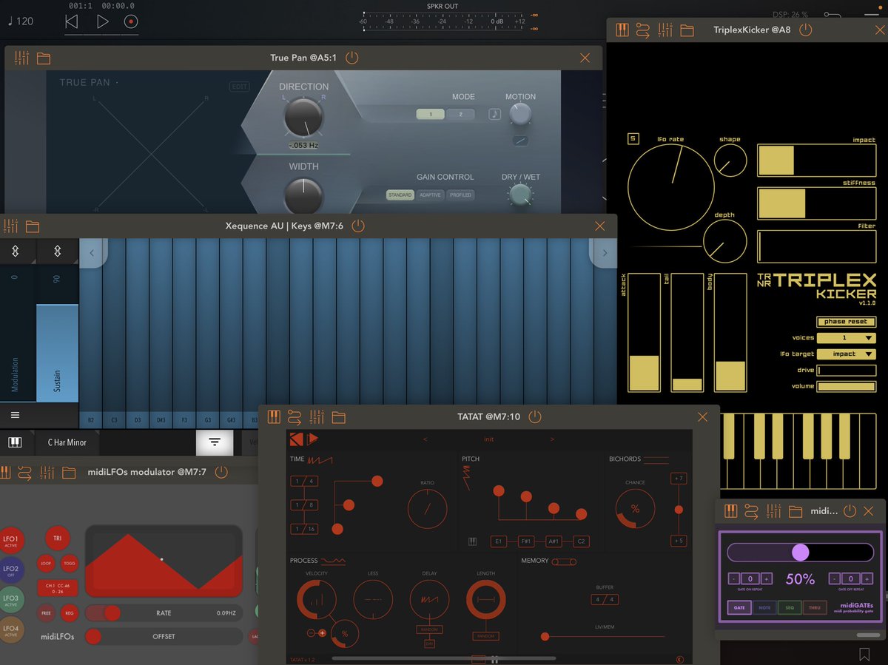
Task: Click the piano icon beside E1 pitch box
Action: [x=472, y=541]
